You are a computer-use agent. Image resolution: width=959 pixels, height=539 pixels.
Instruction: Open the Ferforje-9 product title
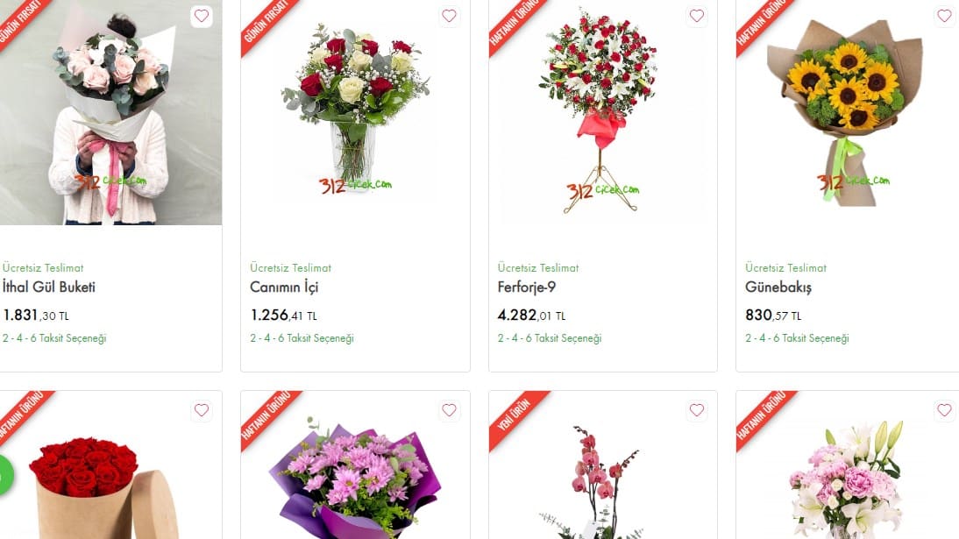tap(527, 287)
